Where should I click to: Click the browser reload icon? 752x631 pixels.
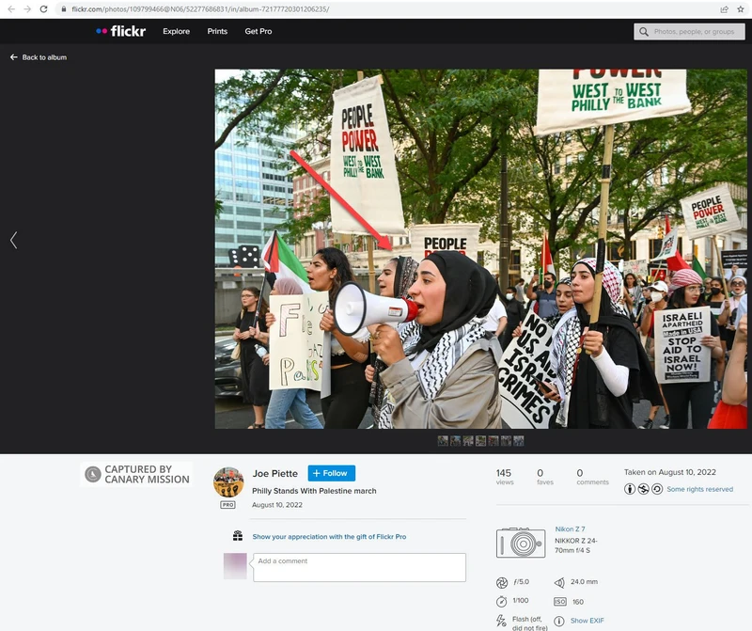pyautogui.click(x=43, y=8)
